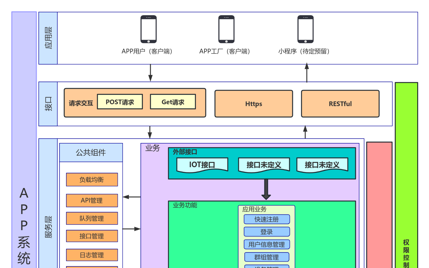Select the 接口管理 component box
Screen dimensions: 429x268
[x=92, y=236]
